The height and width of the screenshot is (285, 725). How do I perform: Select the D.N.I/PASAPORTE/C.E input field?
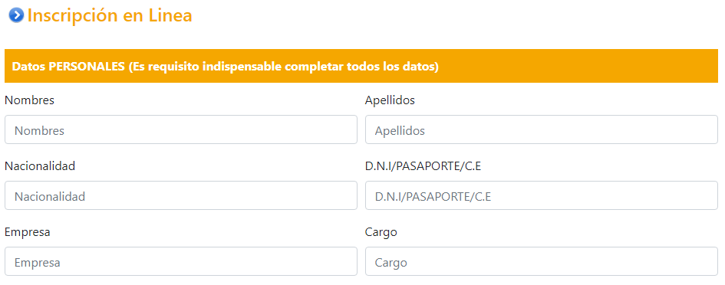pyautogui.click(x=542, y=195)
